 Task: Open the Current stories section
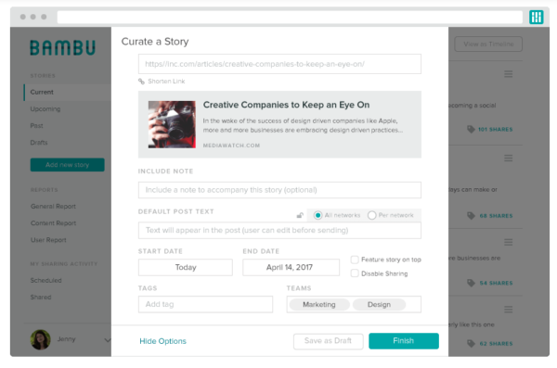pos(42,93)
